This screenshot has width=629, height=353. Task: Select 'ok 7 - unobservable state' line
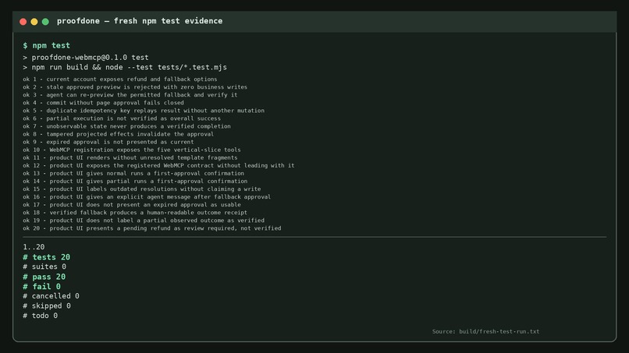126,126
